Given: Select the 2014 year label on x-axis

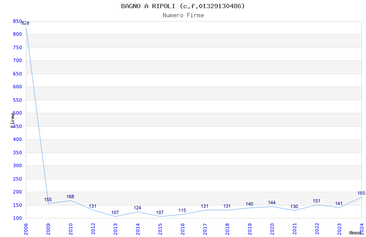Looking at the screenshot, I should 138,229.
